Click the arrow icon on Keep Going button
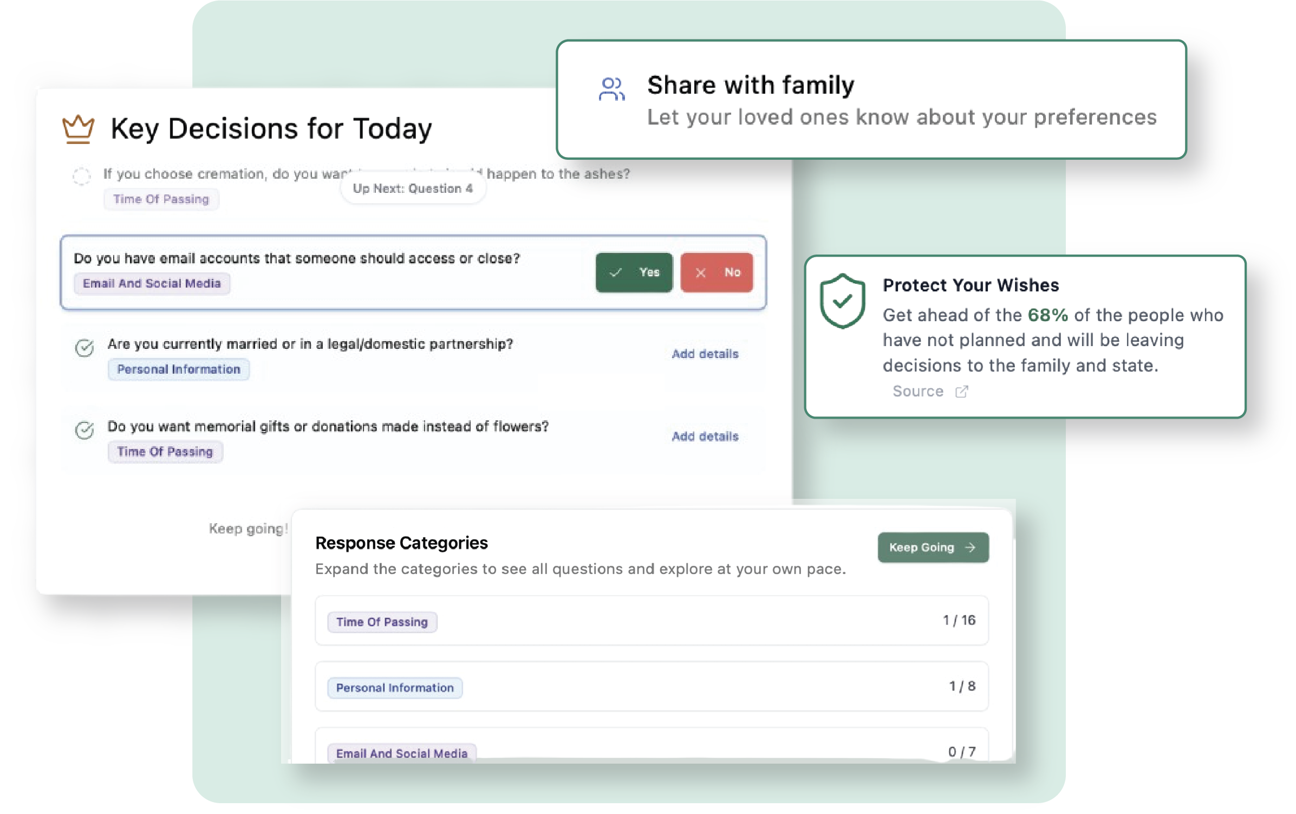This screenshot has width=1296, height=814. (x=970, y=548)
